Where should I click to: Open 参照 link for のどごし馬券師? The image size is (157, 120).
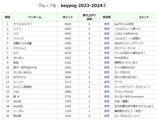pyautogui.click(x=107, y=87)
